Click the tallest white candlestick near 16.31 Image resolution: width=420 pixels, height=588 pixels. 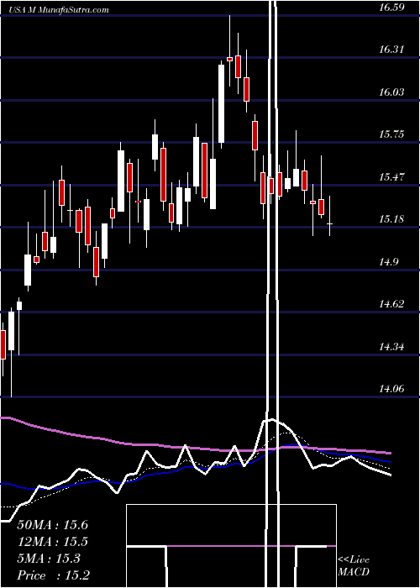click(x=222, y=103)
